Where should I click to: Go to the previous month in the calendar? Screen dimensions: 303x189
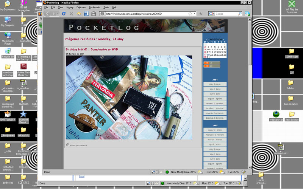pyautogui.click(x=207, y=39)
